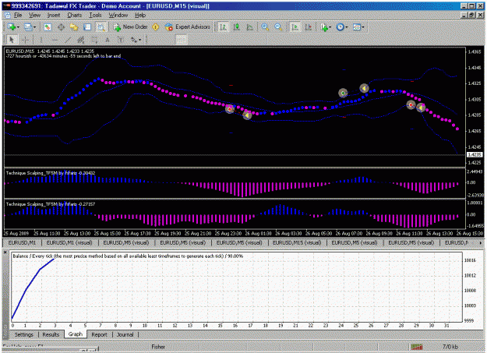Expand the Periods dropdown arrow
487x353 pixels.
pos(346,27)
